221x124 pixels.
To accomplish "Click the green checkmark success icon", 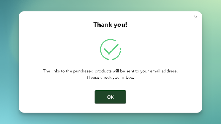I will point(110,50).
